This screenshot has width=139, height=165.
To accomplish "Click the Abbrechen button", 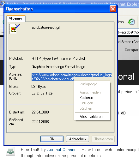I will coord(77,139).
